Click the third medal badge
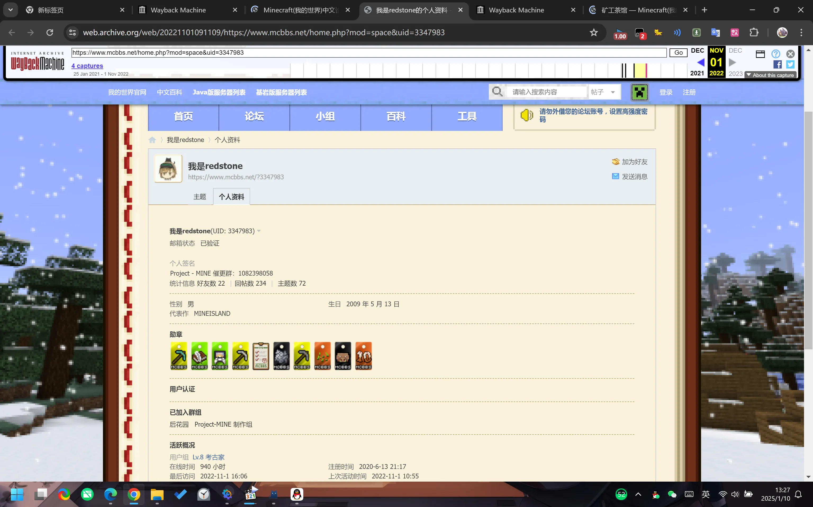Image resolution: width=813 pixels, height=507 pixels. [x=220, y=356]
